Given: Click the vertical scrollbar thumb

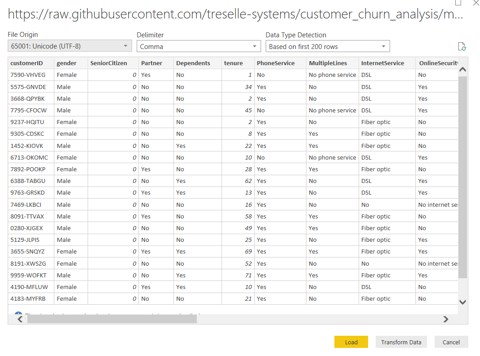Looking at the screenshot, I should pyautogui.click(x=462, y=175).
